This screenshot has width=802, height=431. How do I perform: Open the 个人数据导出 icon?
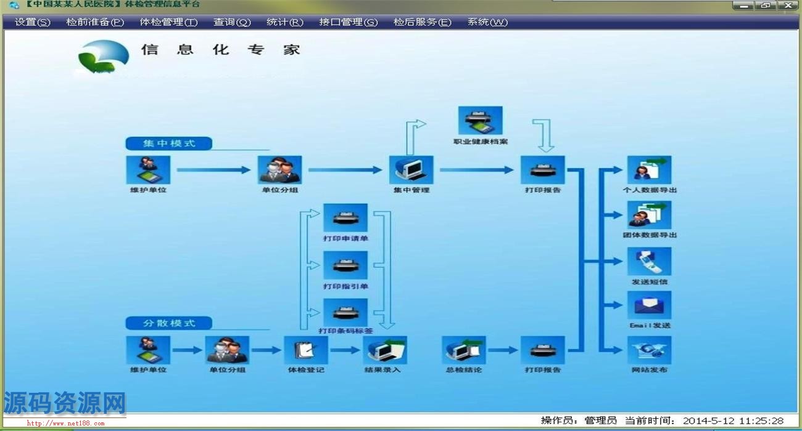point(649,170)
